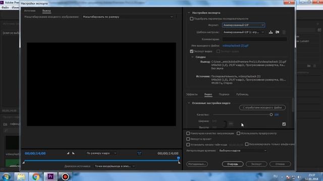Viewport: 323px width, 181px height.
Task: Open File Explorer from the taskbar
Action: click(21, 176)
